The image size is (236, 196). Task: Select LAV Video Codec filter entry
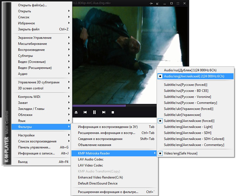tap(90, 165)
